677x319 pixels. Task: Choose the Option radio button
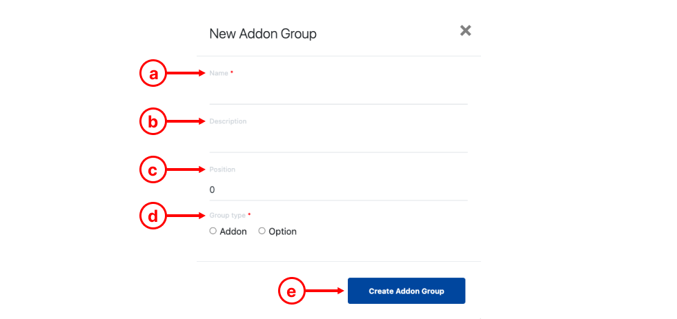click(262, 231)
